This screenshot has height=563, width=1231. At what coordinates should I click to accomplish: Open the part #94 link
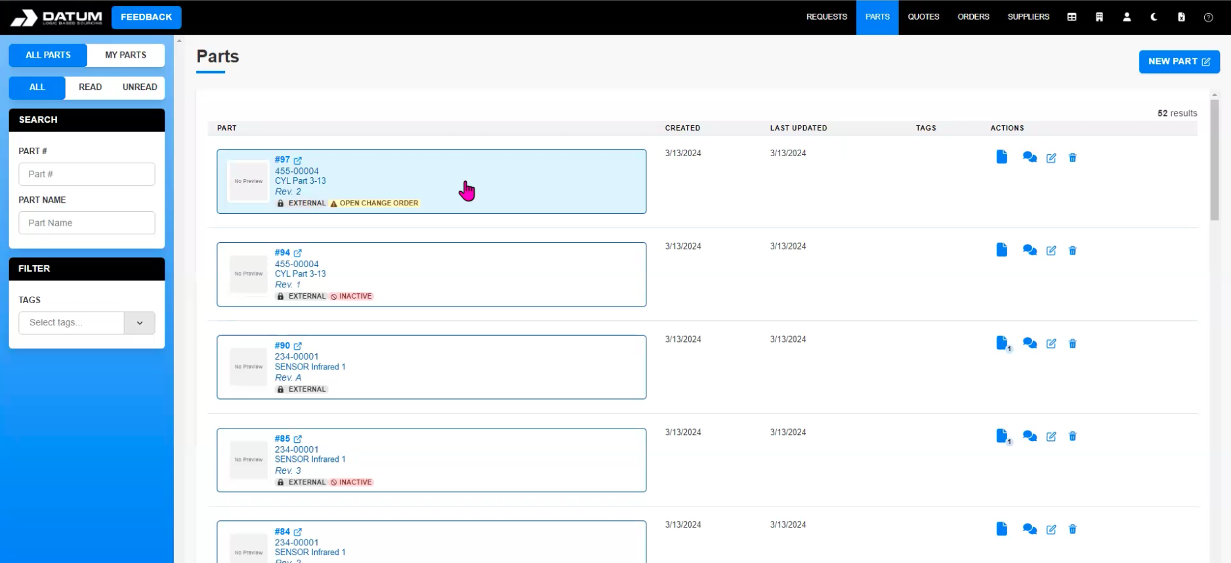pos(283,253)
